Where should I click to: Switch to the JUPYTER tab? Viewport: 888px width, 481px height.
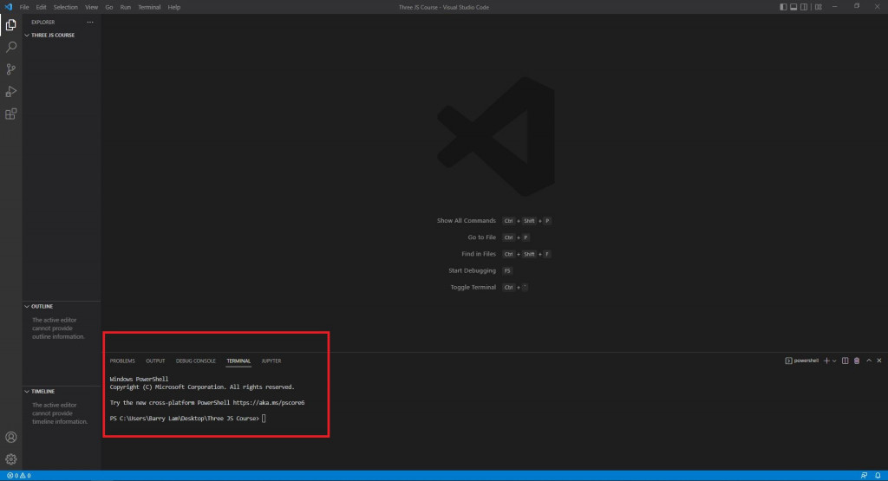pyautogui.click(x=271, y=361)
